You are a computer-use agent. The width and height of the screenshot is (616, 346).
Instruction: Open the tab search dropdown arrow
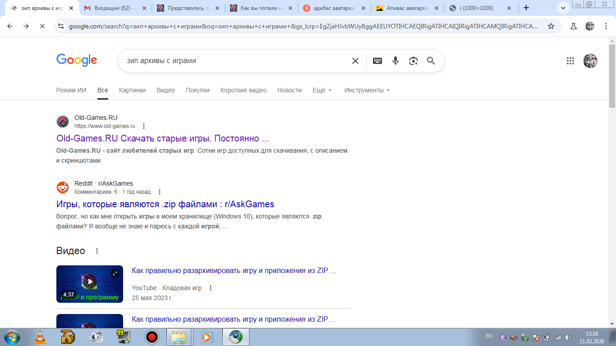[563, 8]
